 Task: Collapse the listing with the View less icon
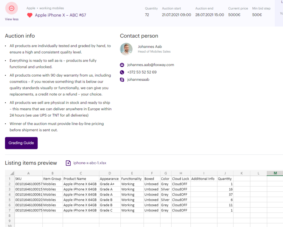(x=11, y=8)
